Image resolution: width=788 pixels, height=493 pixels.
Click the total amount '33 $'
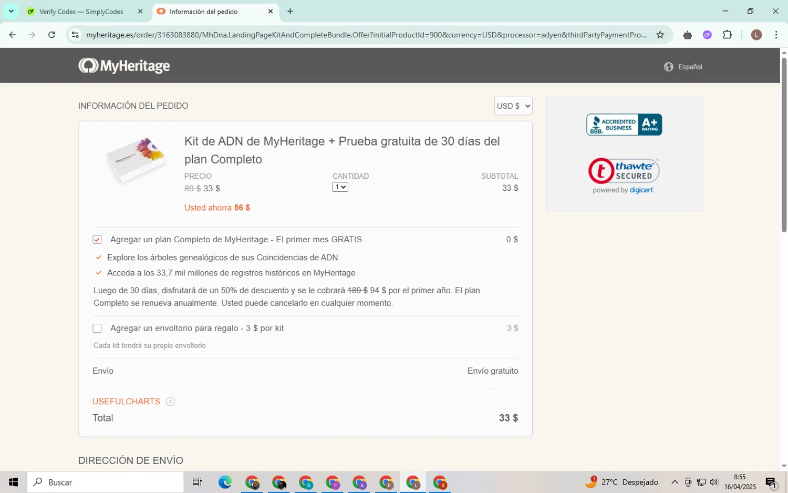(x=509, y=418)
